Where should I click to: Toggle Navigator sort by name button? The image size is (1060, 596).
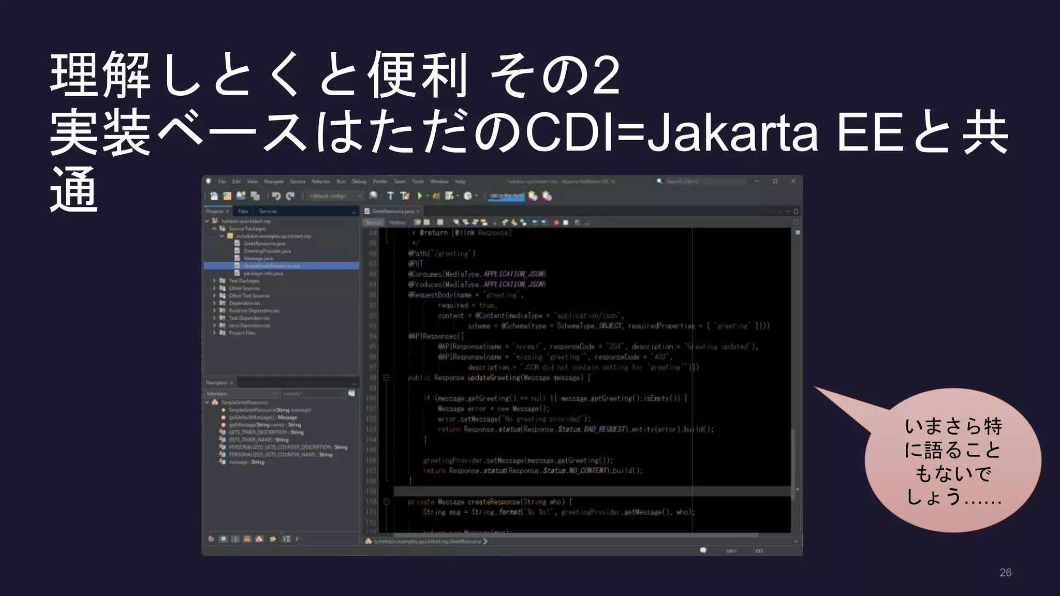tap(286, 539)
